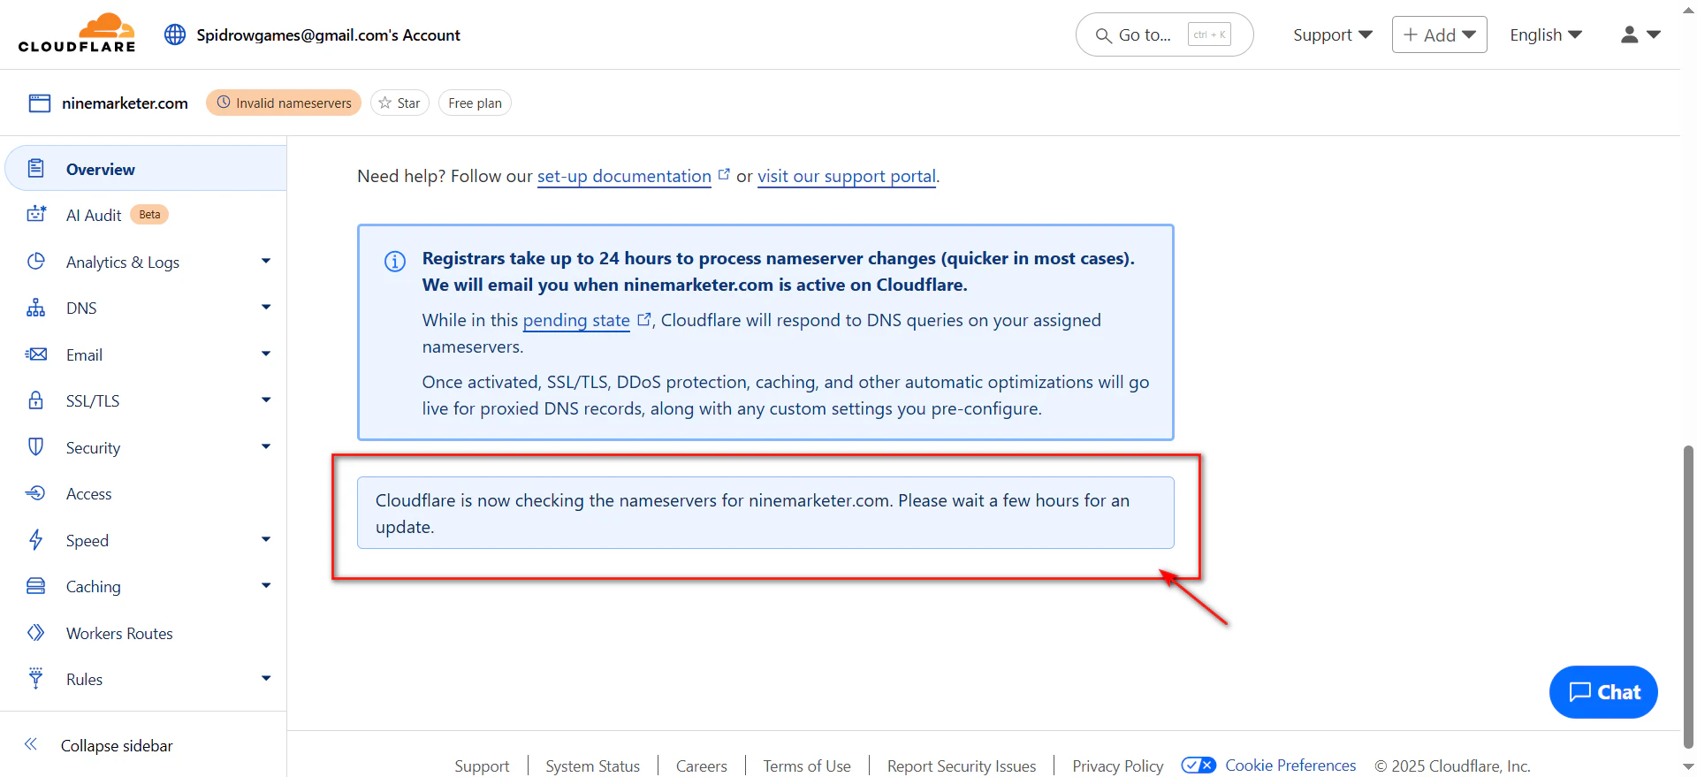Follow the pending state link
This screenshot has width=1697, height=777.
click(576, 320)
